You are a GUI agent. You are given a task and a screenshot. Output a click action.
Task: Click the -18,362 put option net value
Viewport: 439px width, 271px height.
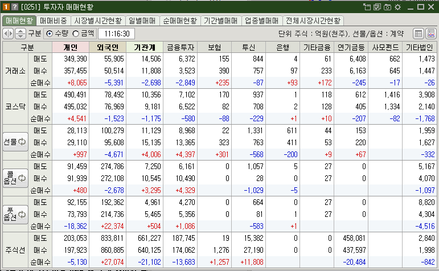point(75,226)
